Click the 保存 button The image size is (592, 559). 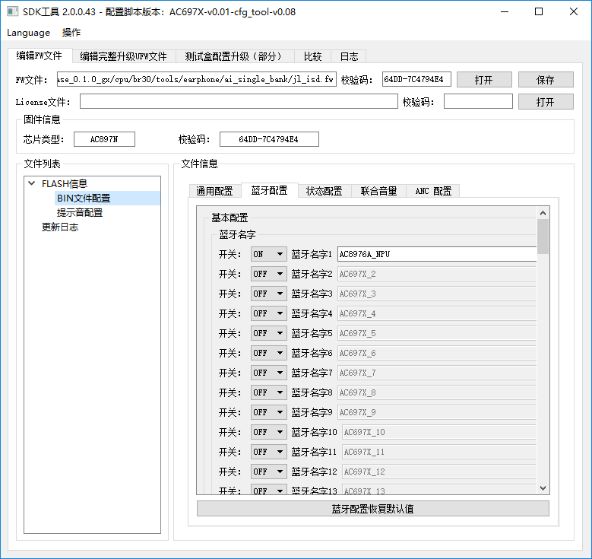pyautogui.click(x=546, y=79)
